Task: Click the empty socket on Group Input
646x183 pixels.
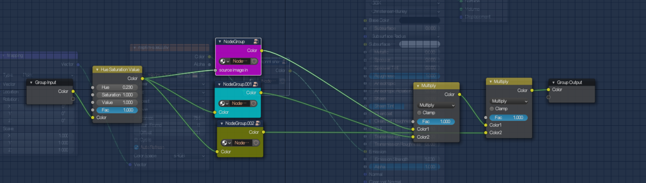Action: tap(73, 99)
